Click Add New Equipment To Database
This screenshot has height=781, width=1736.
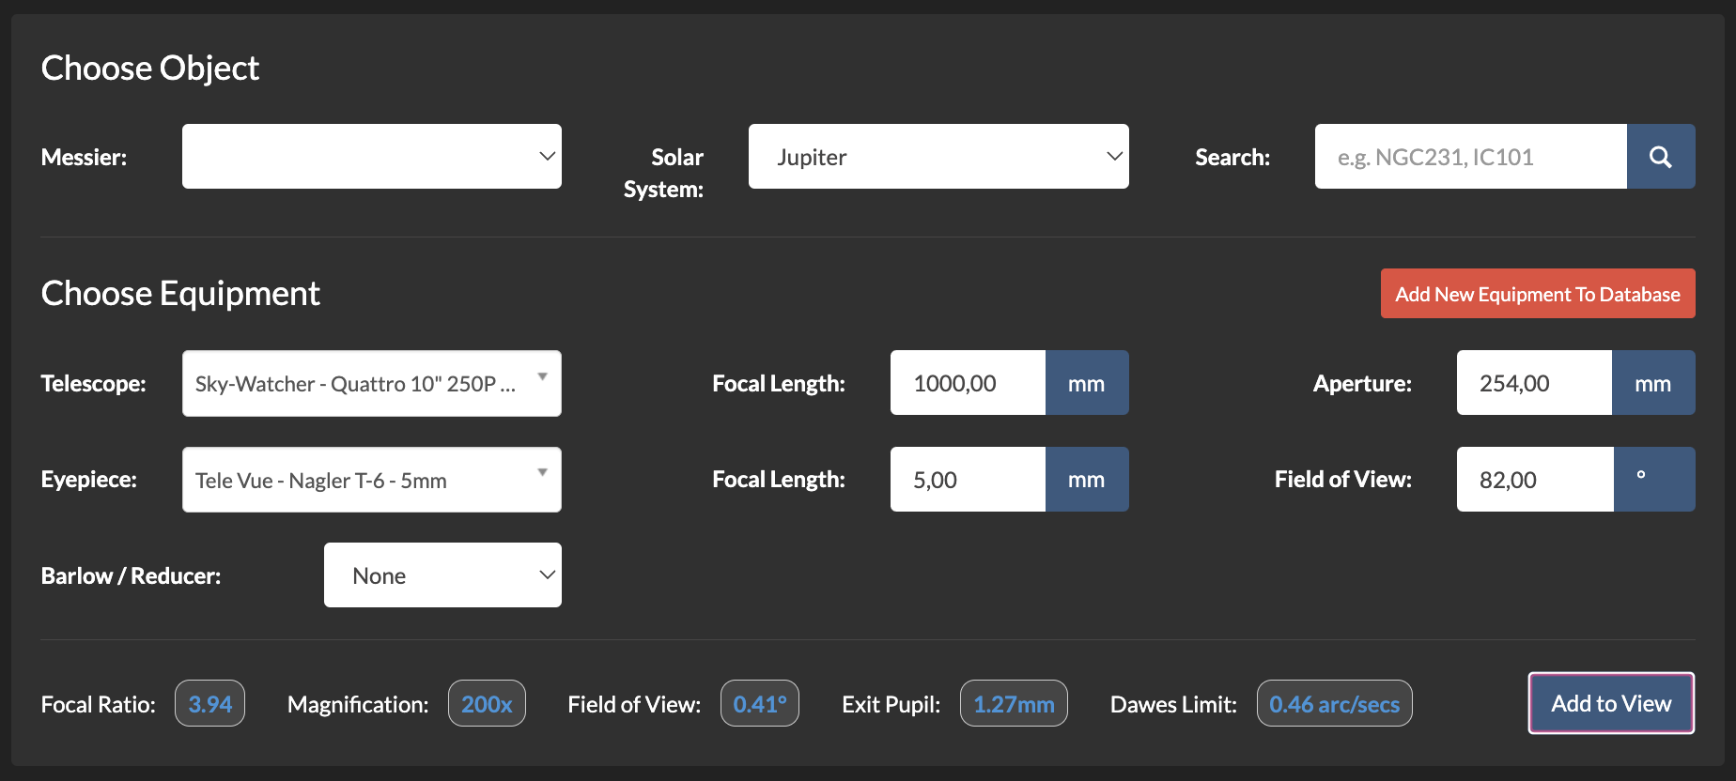pyautogui.click(x=1538, y=294)
